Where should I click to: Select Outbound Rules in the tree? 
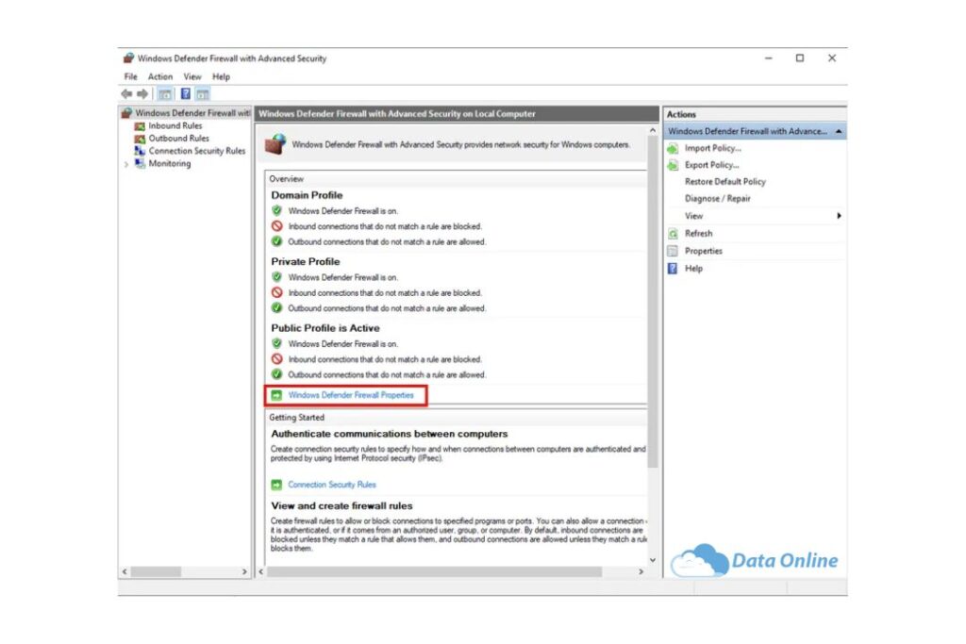[x=178, y=139]
